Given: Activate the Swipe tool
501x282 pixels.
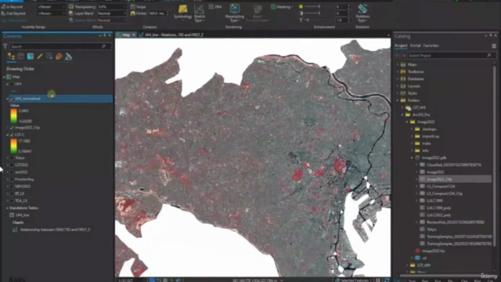Looking at the screenshot, I should (x=139, y=7).
